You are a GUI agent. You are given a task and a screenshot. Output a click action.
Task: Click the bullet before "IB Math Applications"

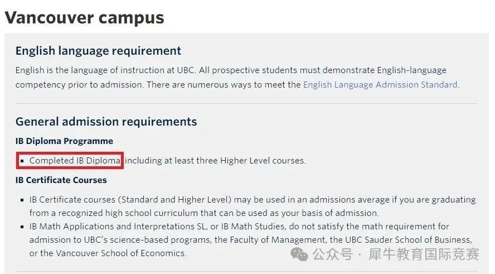(22, 227)
